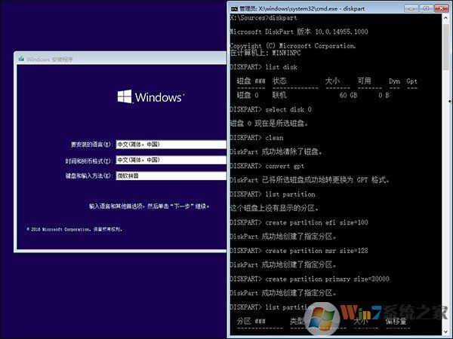Open the language to install dropdown
The width and height of the screenshot is (453, 339).
click(171, 145)
